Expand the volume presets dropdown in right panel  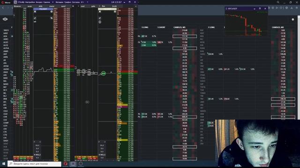[105, 142]
